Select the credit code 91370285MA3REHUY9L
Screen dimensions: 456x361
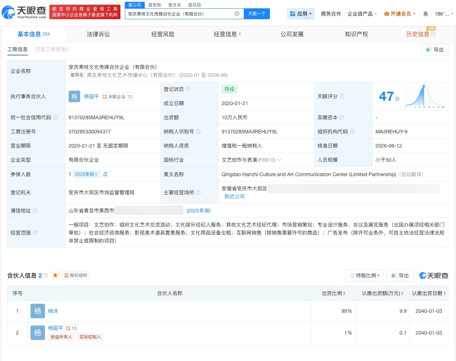(x=96, y=117)
